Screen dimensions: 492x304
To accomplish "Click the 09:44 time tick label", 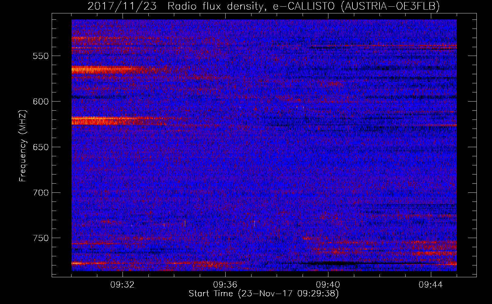I will click(431, 285).
